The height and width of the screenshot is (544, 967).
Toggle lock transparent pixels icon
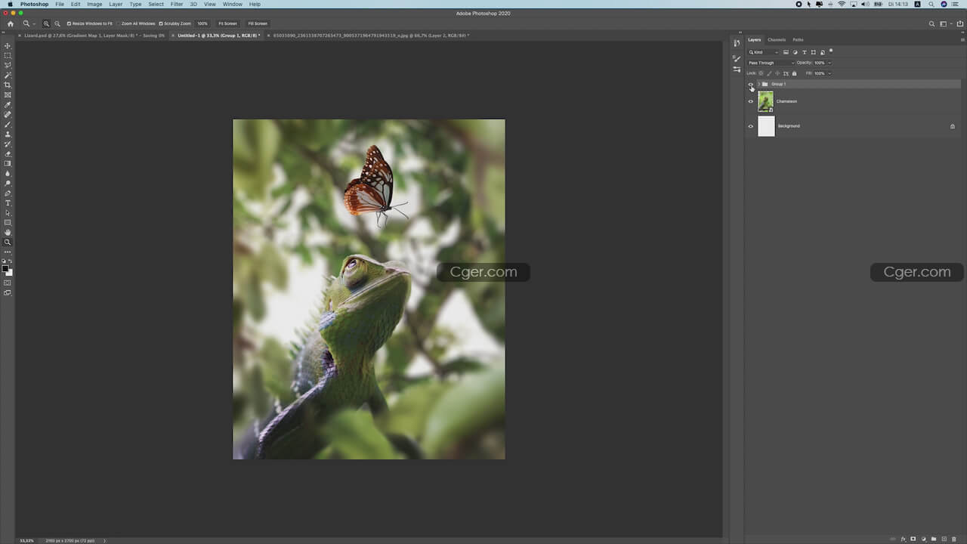pos(761,73)
